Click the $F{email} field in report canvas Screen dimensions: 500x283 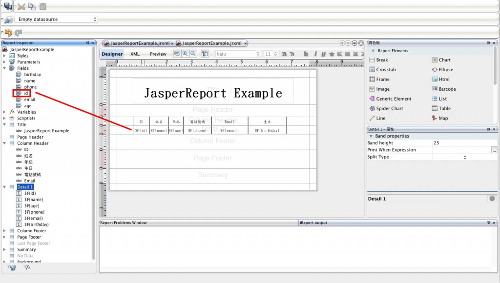(229, 130)
